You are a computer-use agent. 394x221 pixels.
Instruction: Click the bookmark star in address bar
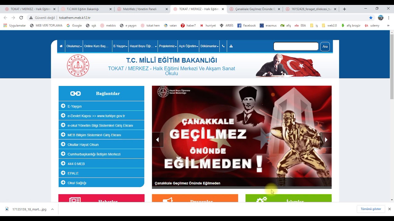(371, 18)
